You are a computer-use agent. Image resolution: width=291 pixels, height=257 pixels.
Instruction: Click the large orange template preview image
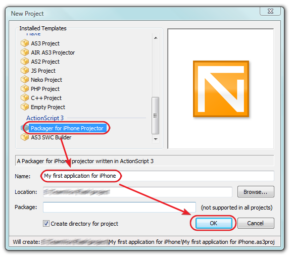221,89
